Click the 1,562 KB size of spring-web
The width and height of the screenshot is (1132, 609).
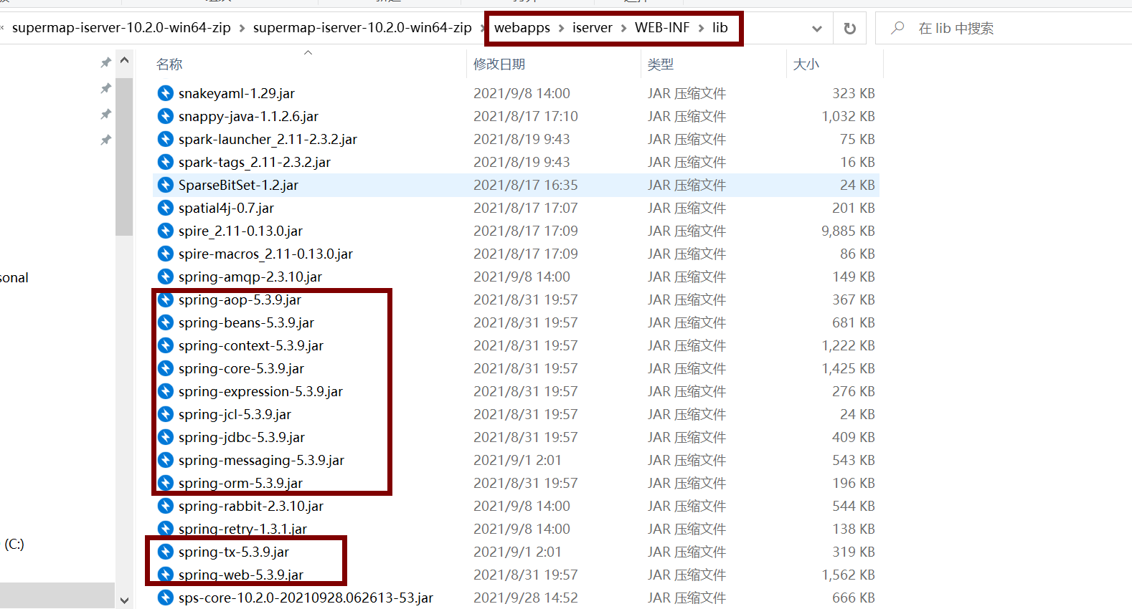[x=848, y=575]
